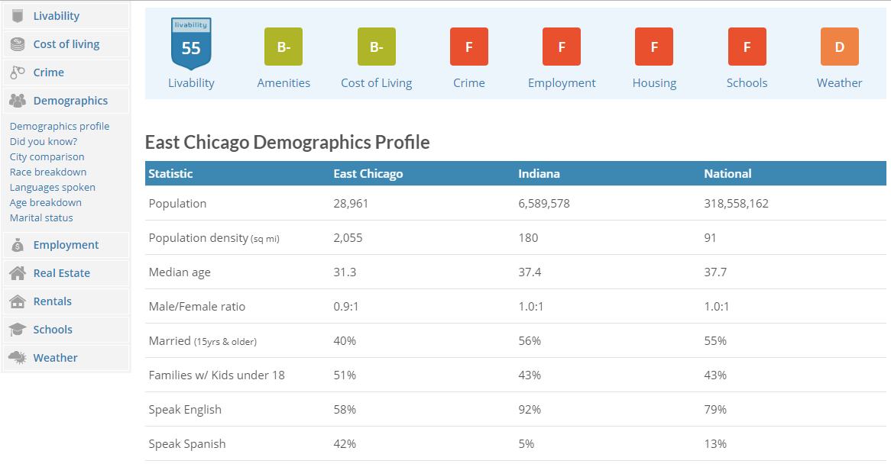Viewport: 891px width, 467px height.
Task: Click the Livability shield icon in sidebar
Action: [18, 16]
